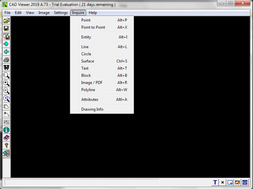Activate the Pan hand tool

6,106
